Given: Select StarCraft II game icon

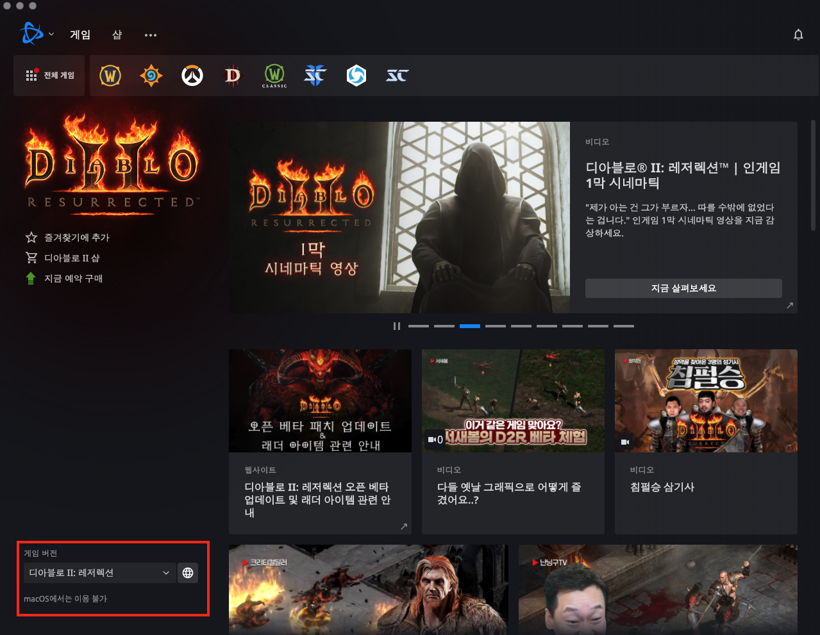Looking at the screenshot, I should coord(315,76).
